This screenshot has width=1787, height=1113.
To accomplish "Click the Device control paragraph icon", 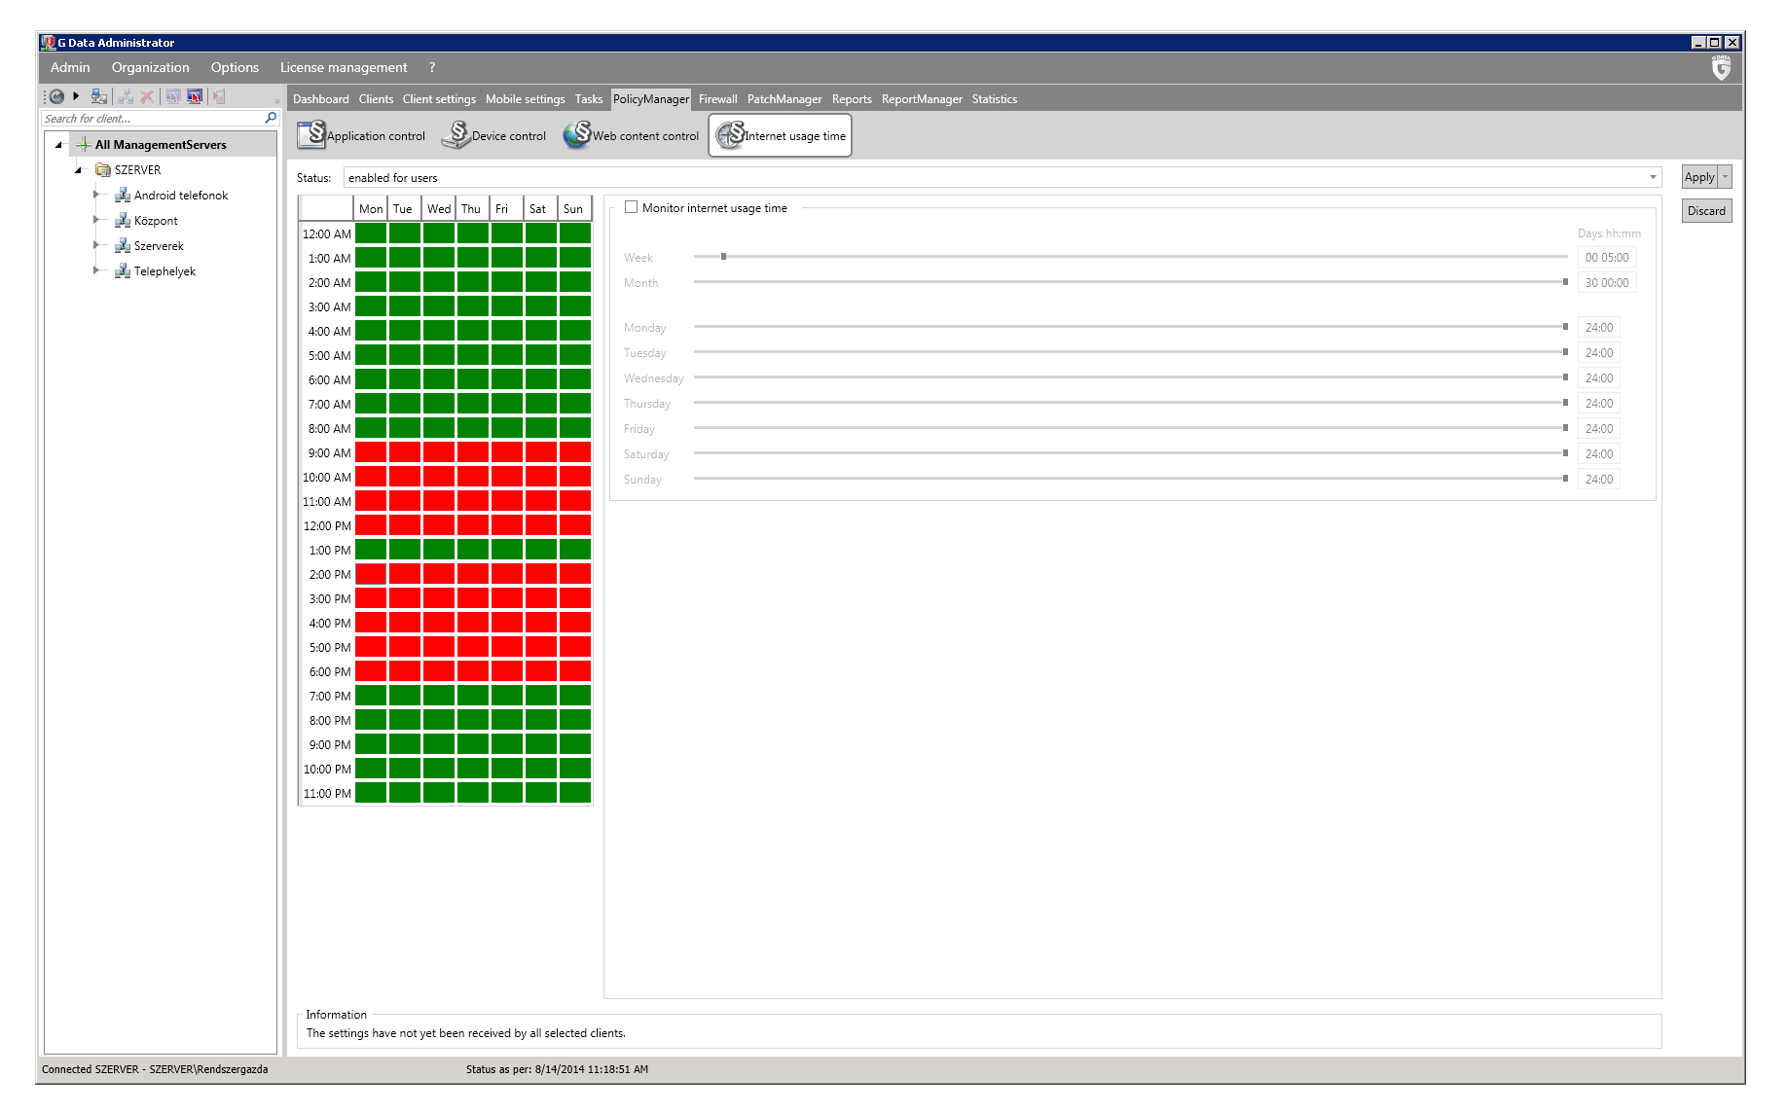I will pyautogui.click(x=456, y=134).
